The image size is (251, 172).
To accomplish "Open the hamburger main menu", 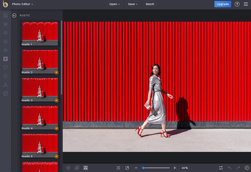I will click(246, 4).
